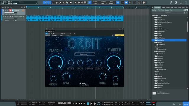189x106 pixels.
Task: Toggle the Snap button in toolbar
Action: 118,3
